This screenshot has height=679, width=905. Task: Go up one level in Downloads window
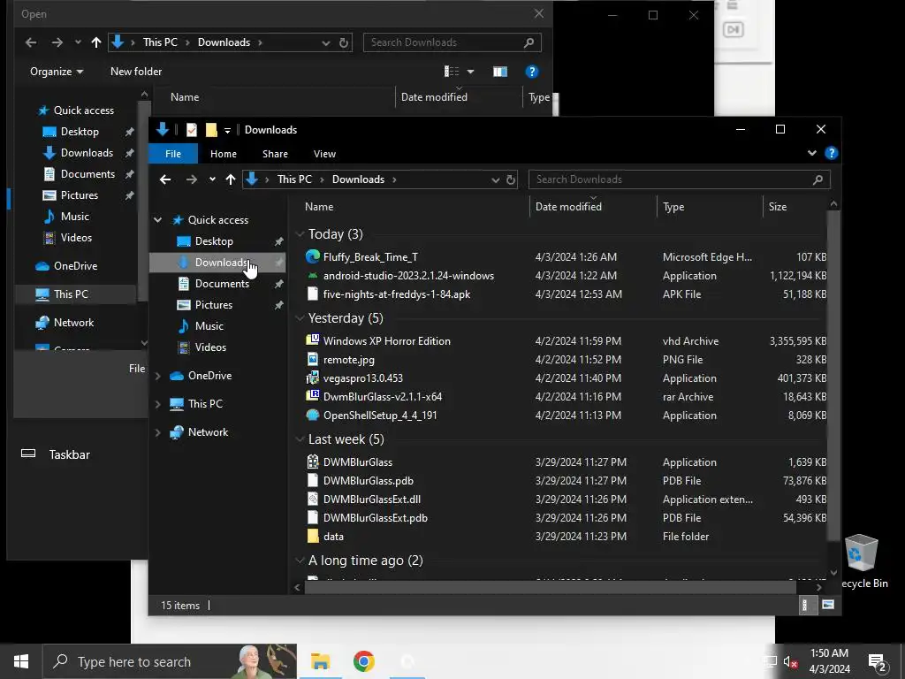[231, 179]
